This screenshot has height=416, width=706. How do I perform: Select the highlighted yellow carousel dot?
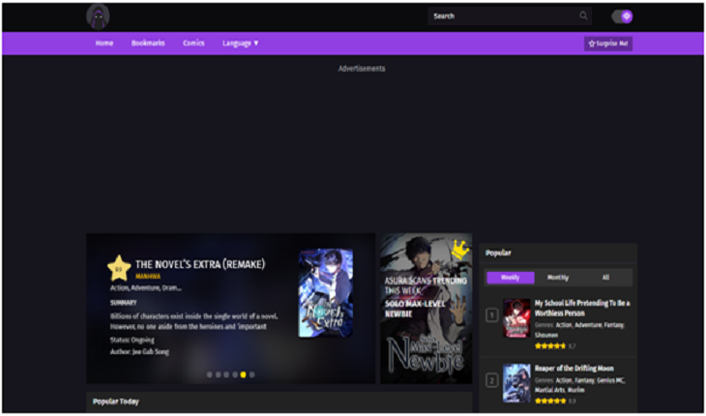(x=243, y=374)
